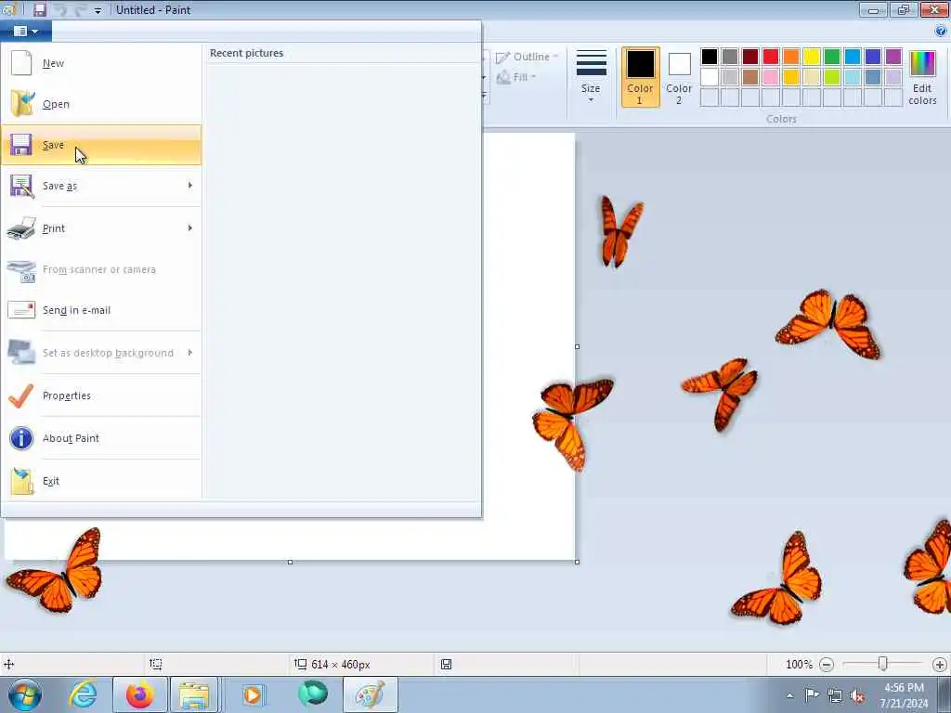Viewport: 951px width, 713px height.
Task: Open the Paint Help question mark icon
Action: coord(941,31)
